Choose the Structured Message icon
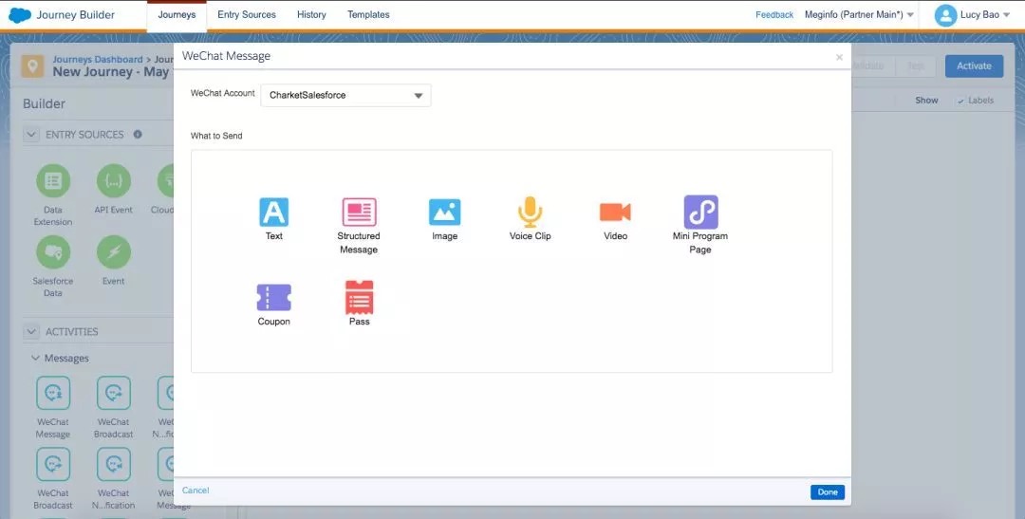 click(x=359, y=212)
